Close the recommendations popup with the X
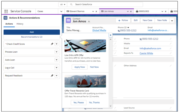The width and height of the screenshot is (179, 112). tap(110, 35)
